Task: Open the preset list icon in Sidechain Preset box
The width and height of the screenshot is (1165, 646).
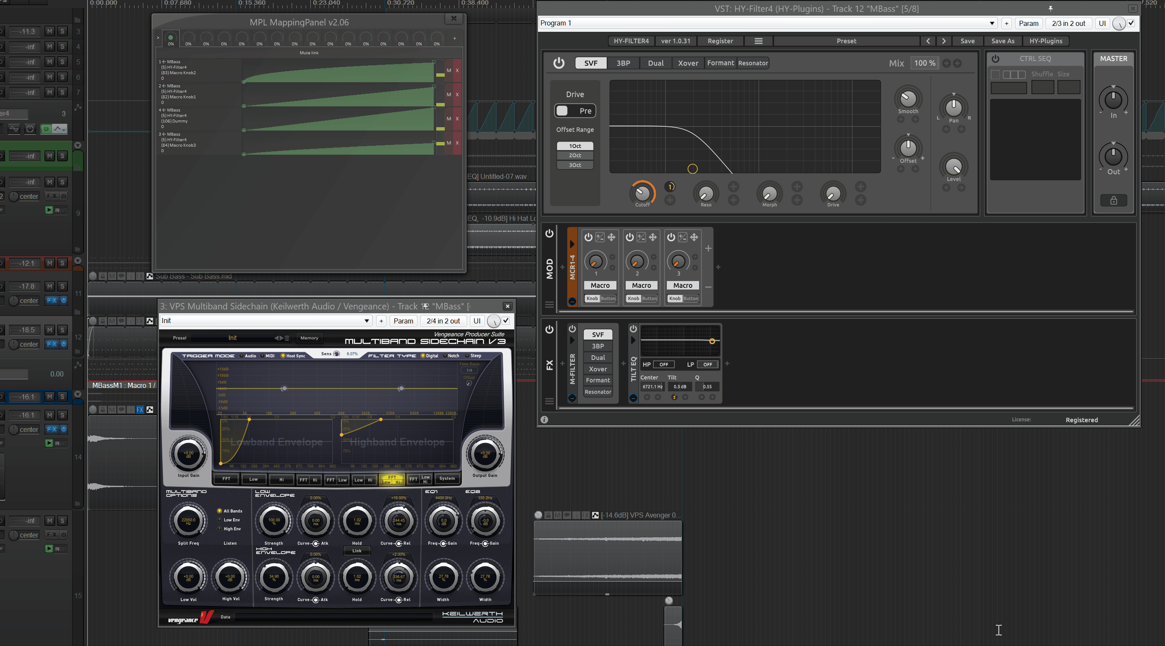Action: (x=287, y=338)
